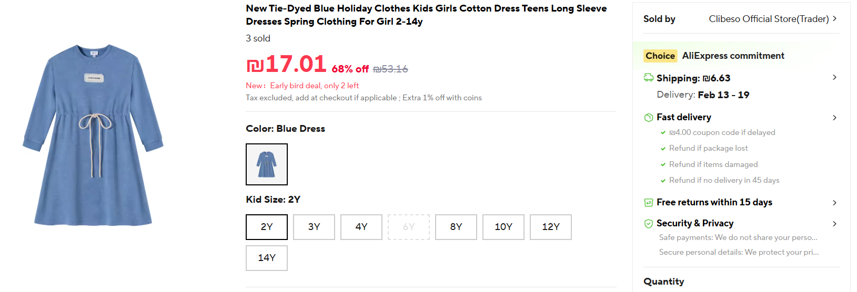Click the Fast delivery box icon
This screenshot has height=292, width=857.
[649, 118]
